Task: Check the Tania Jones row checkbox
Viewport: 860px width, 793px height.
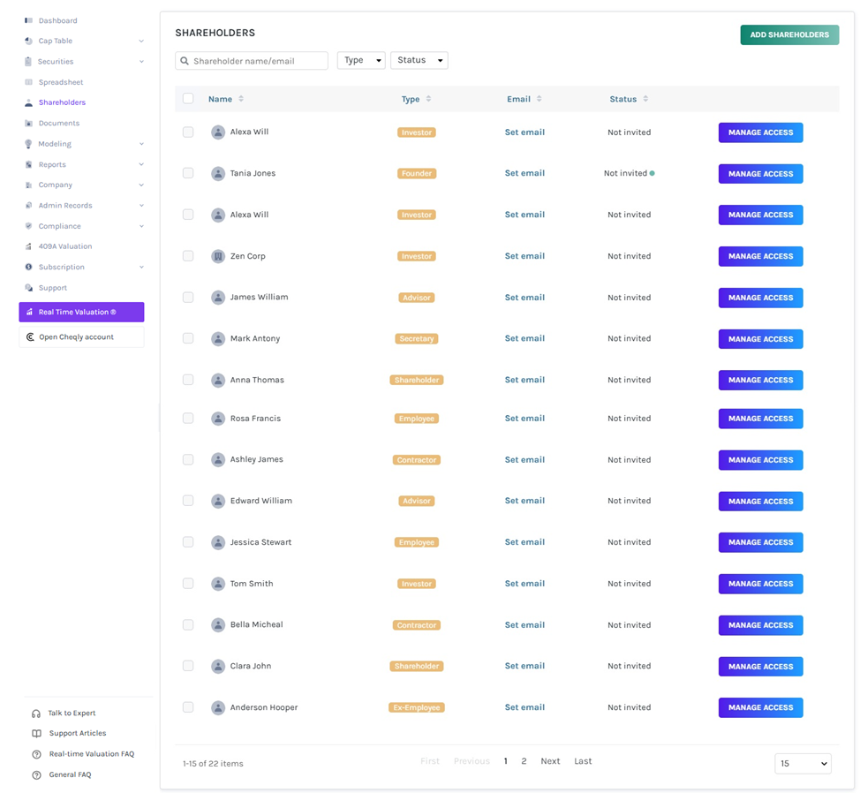Action: pos(188,173)
